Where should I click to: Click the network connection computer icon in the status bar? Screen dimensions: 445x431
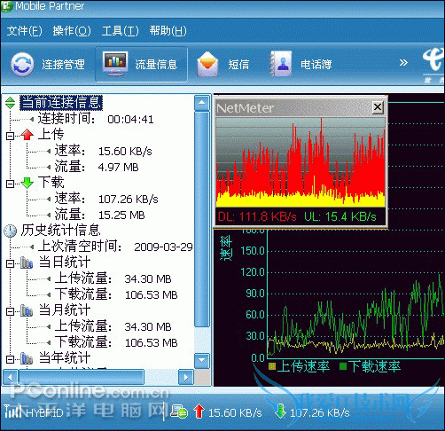click(x=179, y=411)
